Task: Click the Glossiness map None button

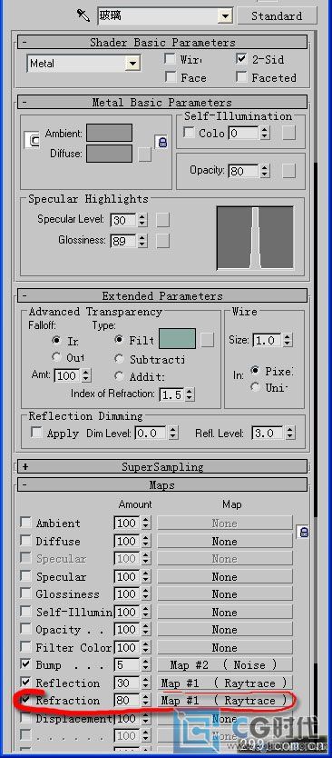Action: (225, 594)
